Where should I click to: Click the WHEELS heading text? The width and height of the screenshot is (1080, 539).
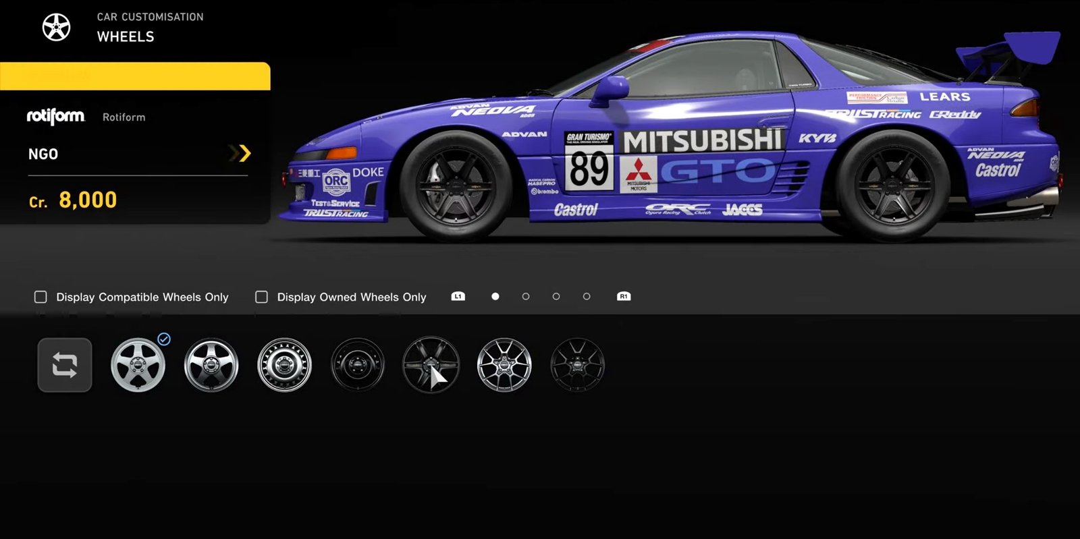tap(126, 37)
